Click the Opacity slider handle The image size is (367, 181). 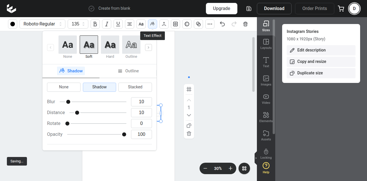pos(124,134)
